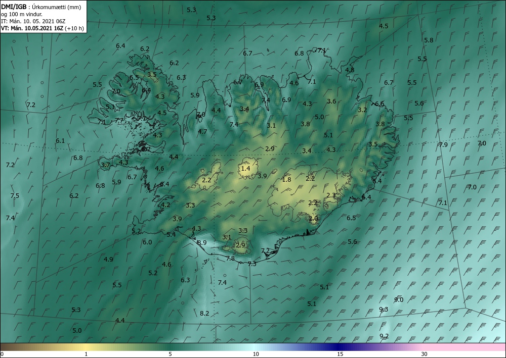Click the '5' label on the color scale

click(170, 354)
